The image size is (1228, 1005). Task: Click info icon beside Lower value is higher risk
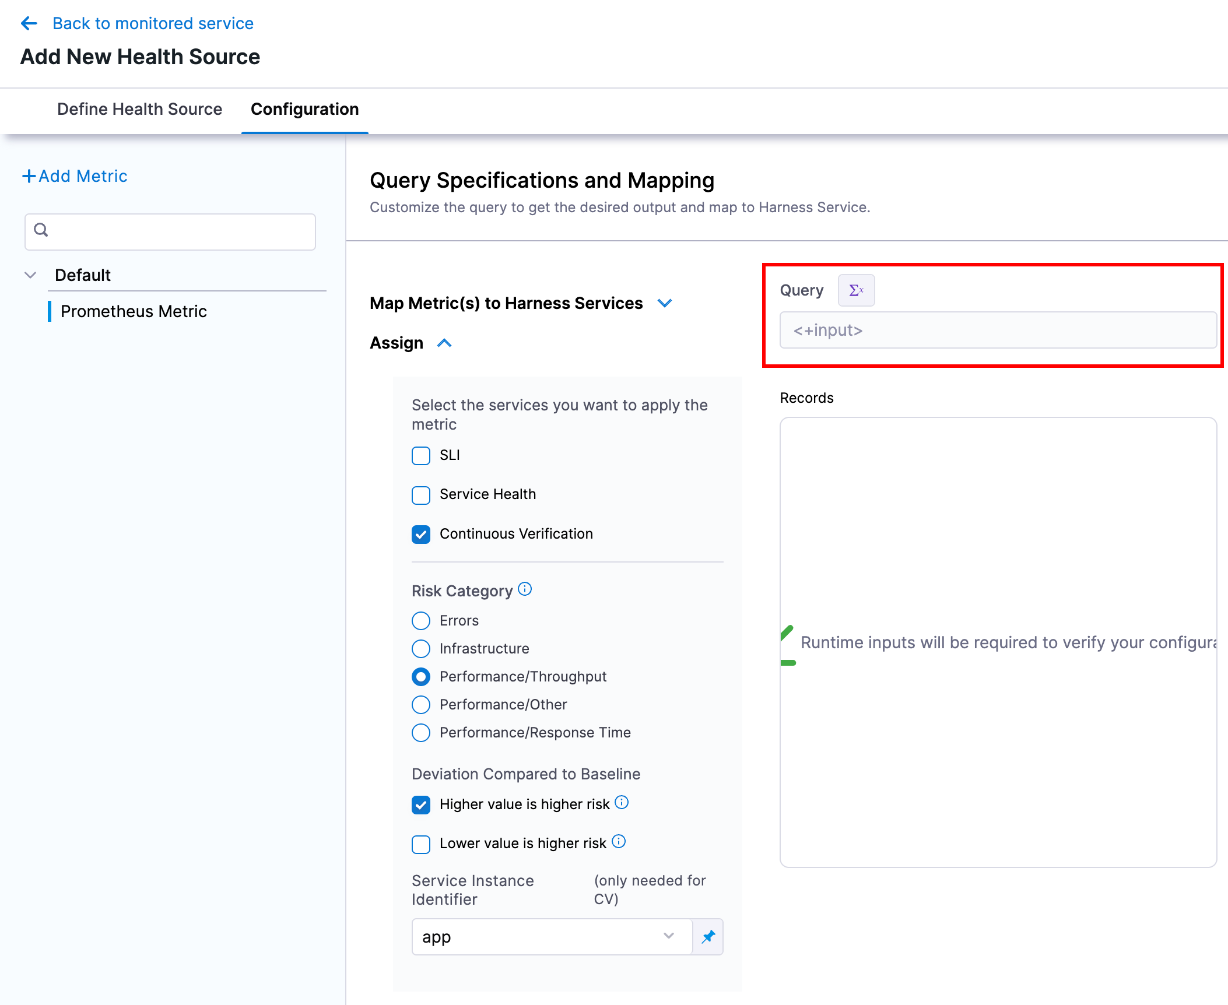[x=619, y=842]
